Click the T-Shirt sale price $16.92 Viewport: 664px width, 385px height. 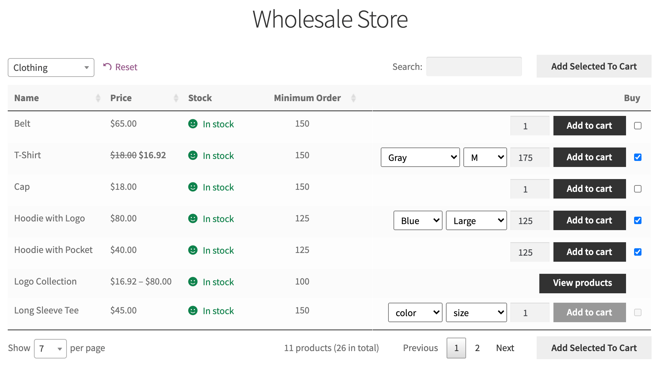pos(152,155)
